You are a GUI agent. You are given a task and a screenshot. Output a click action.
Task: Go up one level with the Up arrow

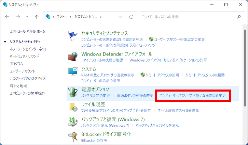point(37,17)
